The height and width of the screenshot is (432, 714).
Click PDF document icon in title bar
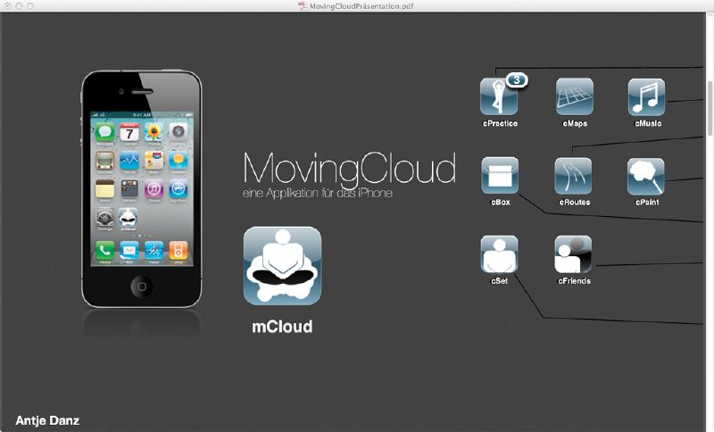pyautogui.click(x=303, y=6)
